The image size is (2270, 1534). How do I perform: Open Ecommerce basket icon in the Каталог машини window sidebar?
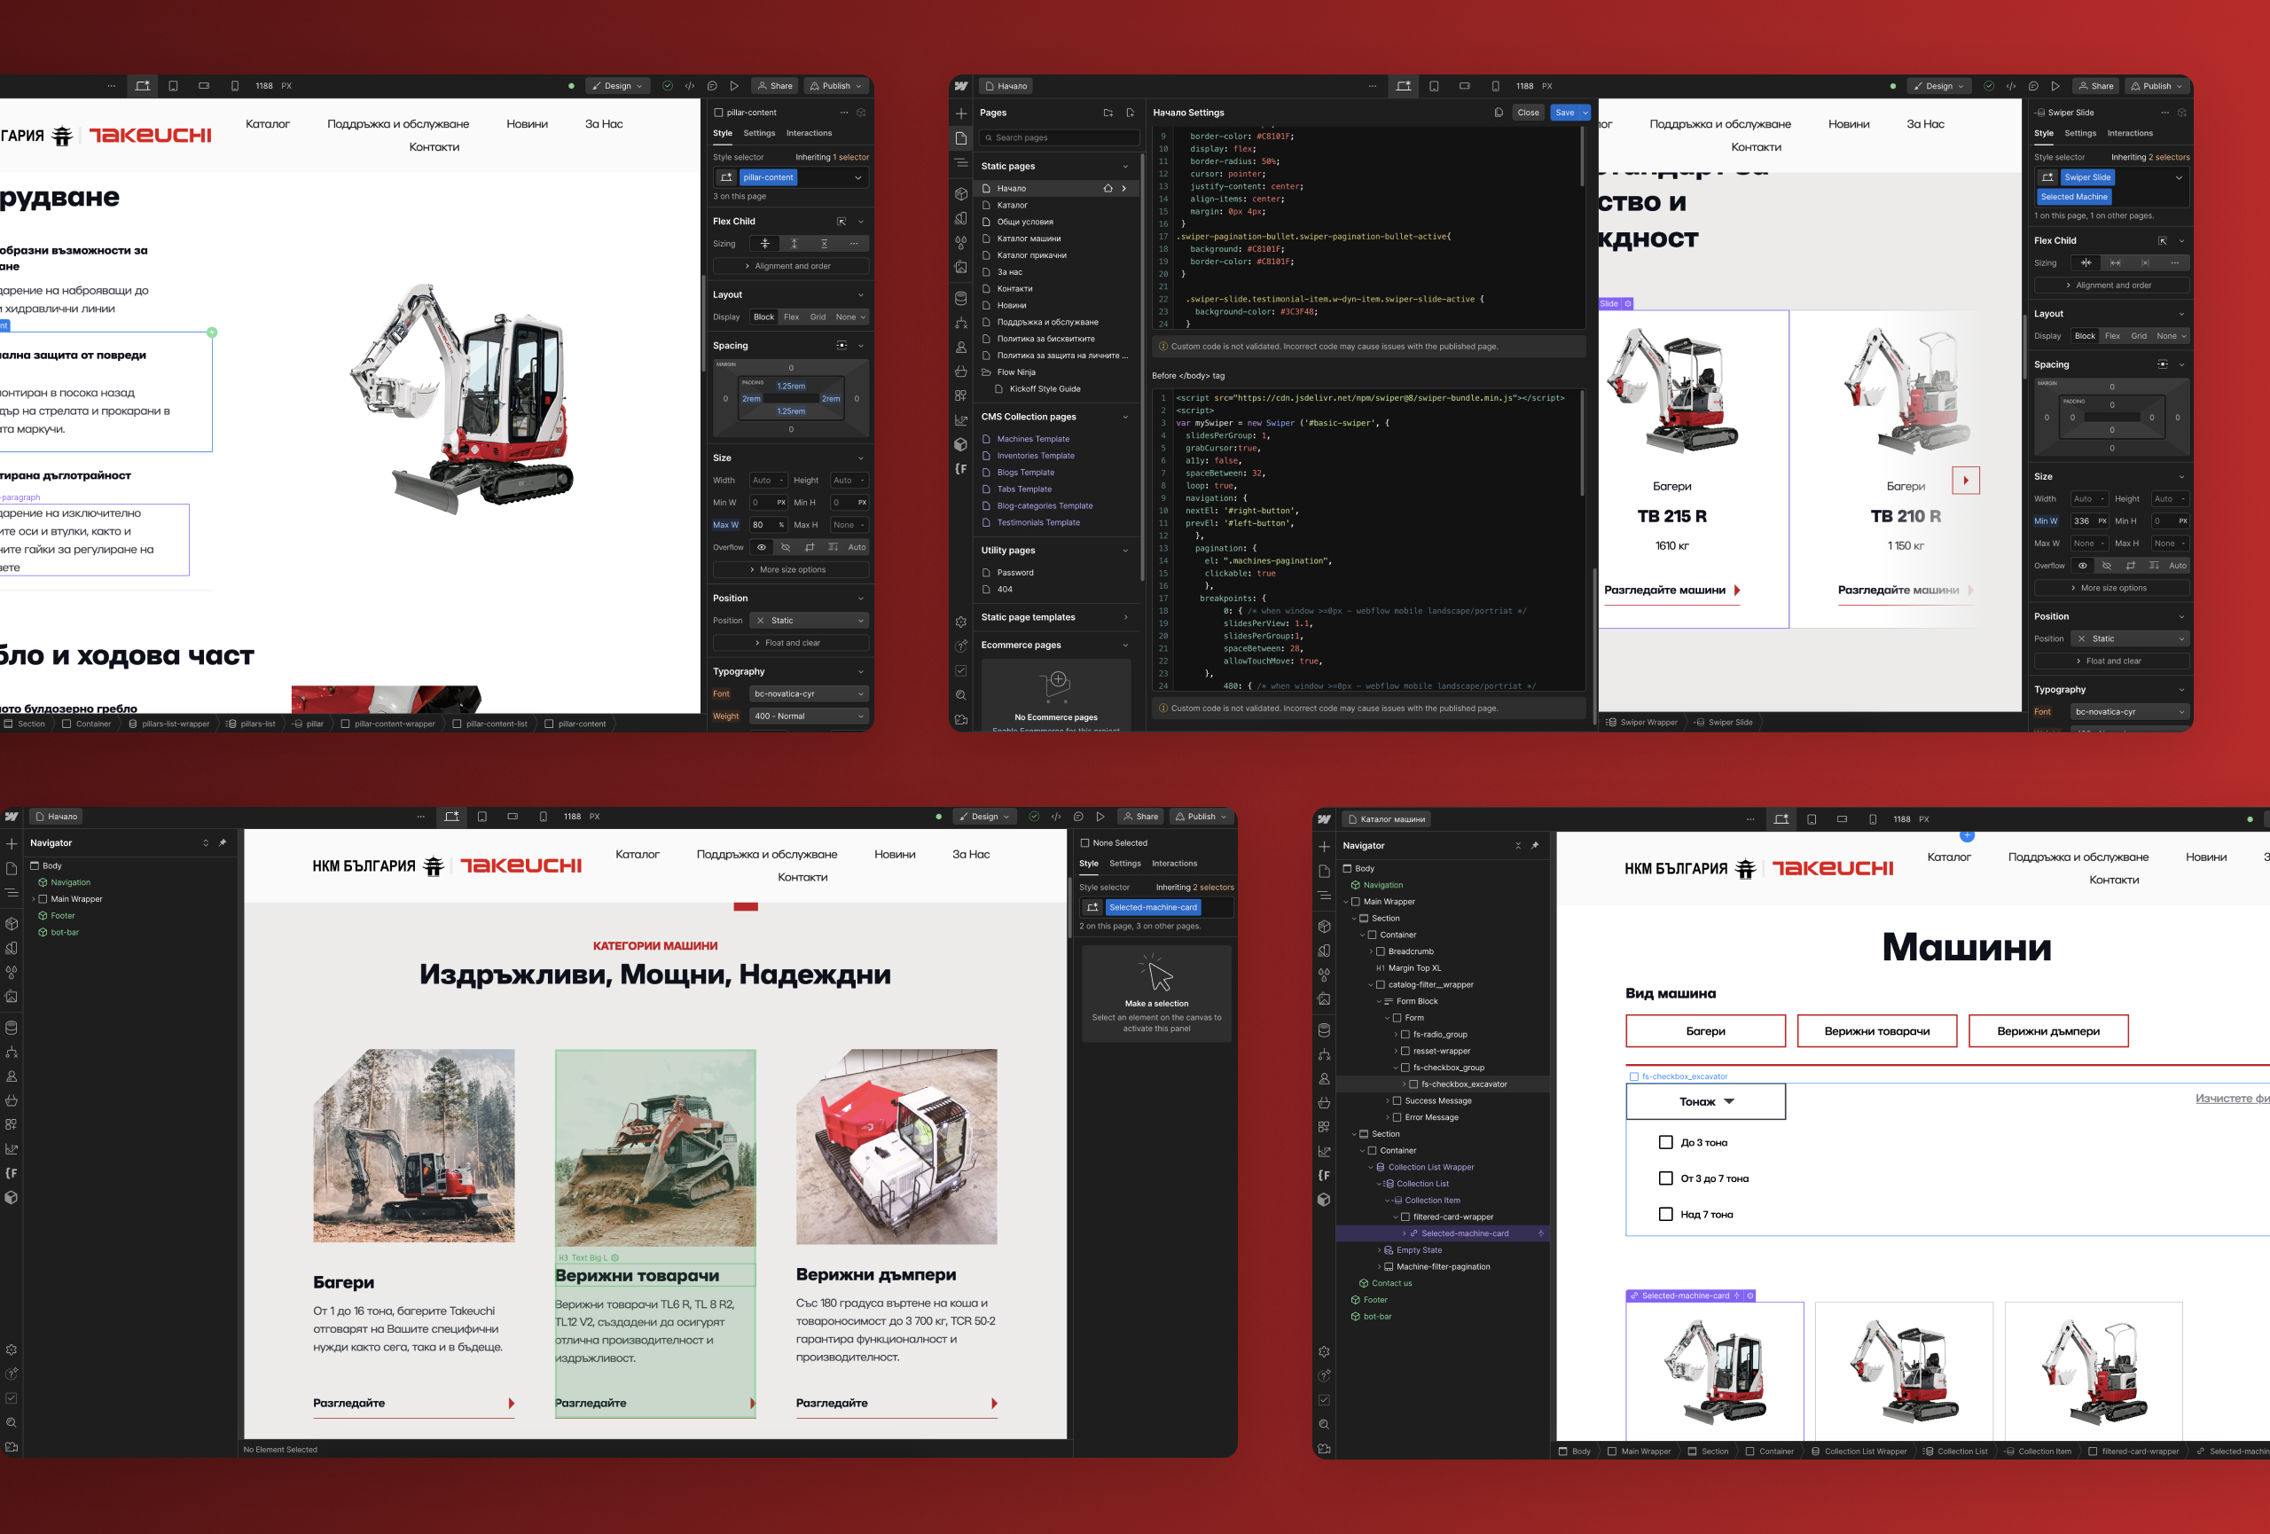(x=1324, y=1102)
